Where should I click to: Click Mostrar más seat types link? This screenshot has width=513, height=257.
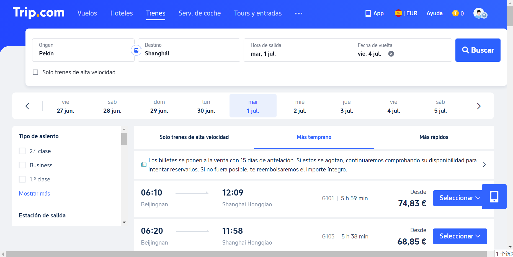tap(34, 194)
